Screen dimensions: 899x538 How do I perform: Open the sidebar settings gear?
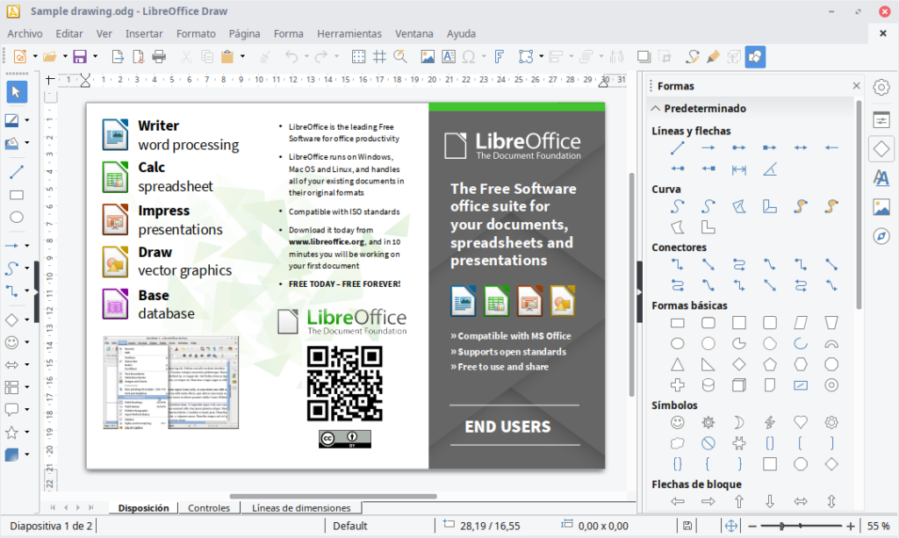pyautogui.click(x=881, y=88)
